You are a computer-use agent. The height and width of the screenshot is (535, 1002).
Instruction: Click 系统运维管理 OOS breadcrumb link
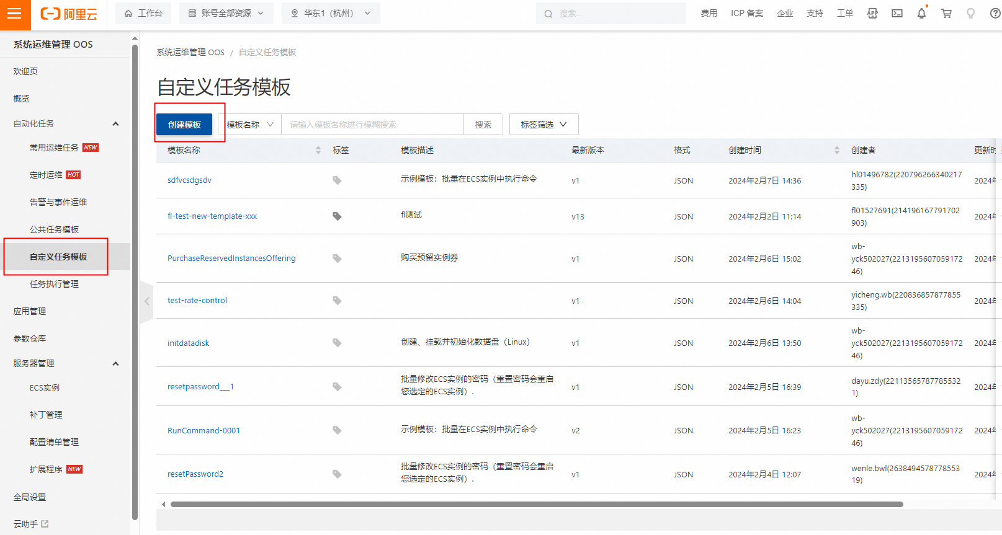[190, 53]
